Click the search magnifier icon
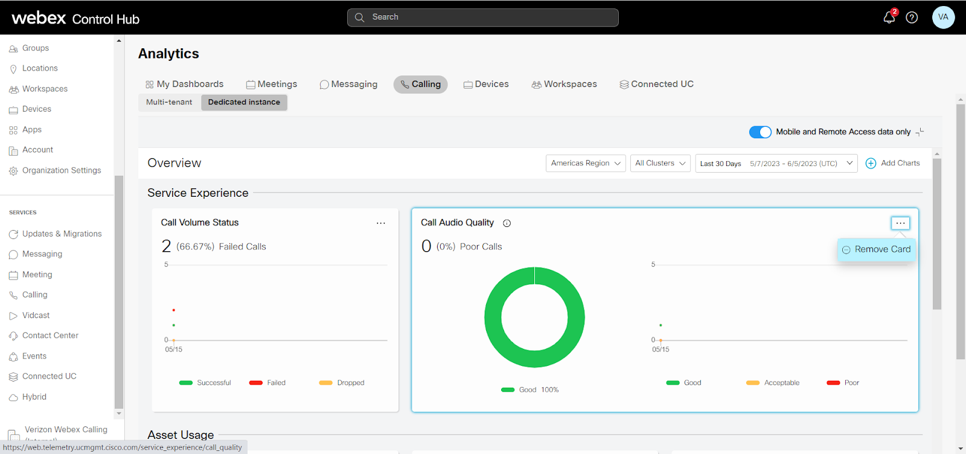966x454 pixels. (x=359, y=18)
